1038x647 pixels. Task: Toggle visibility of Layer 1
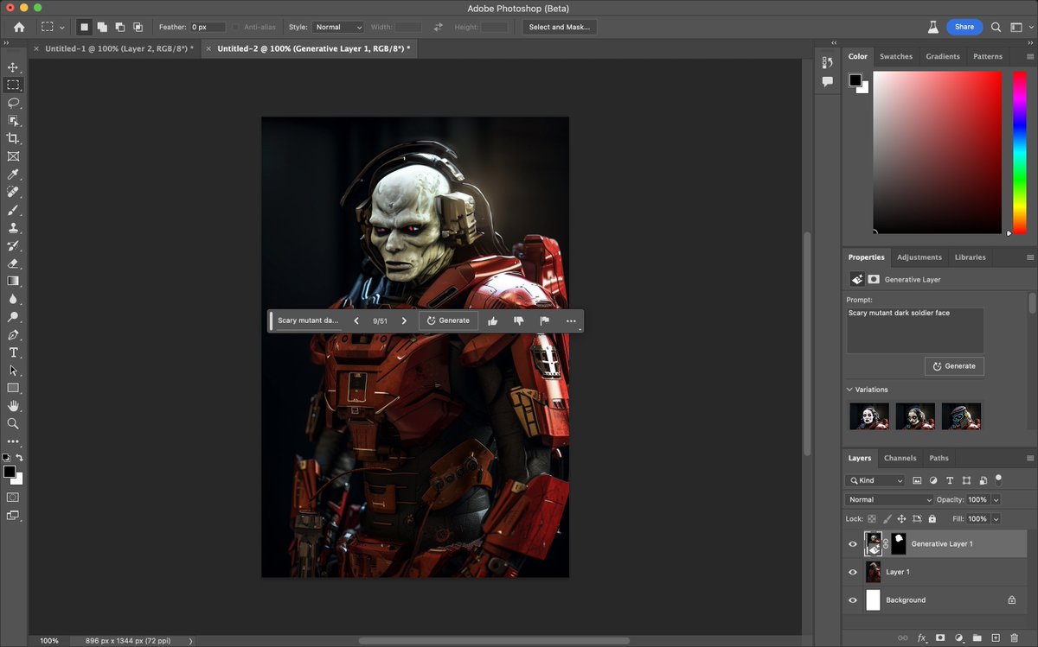pyautogui.click(x=853, y=572)
